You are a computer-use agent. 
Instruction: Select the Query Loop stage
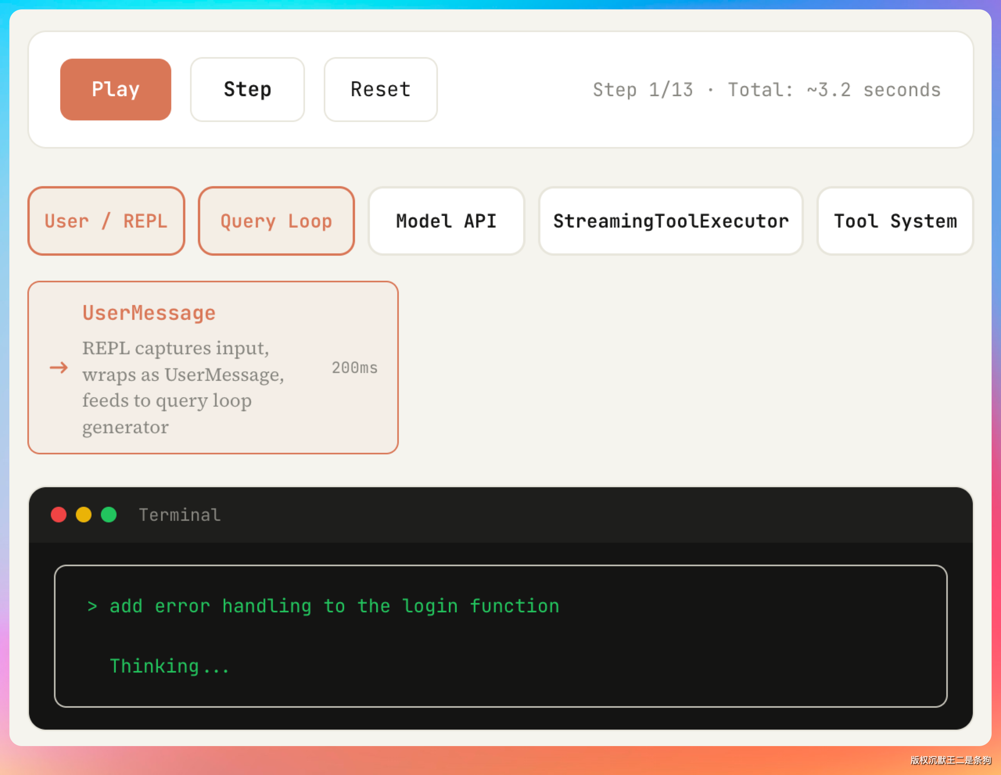point(276,221)
